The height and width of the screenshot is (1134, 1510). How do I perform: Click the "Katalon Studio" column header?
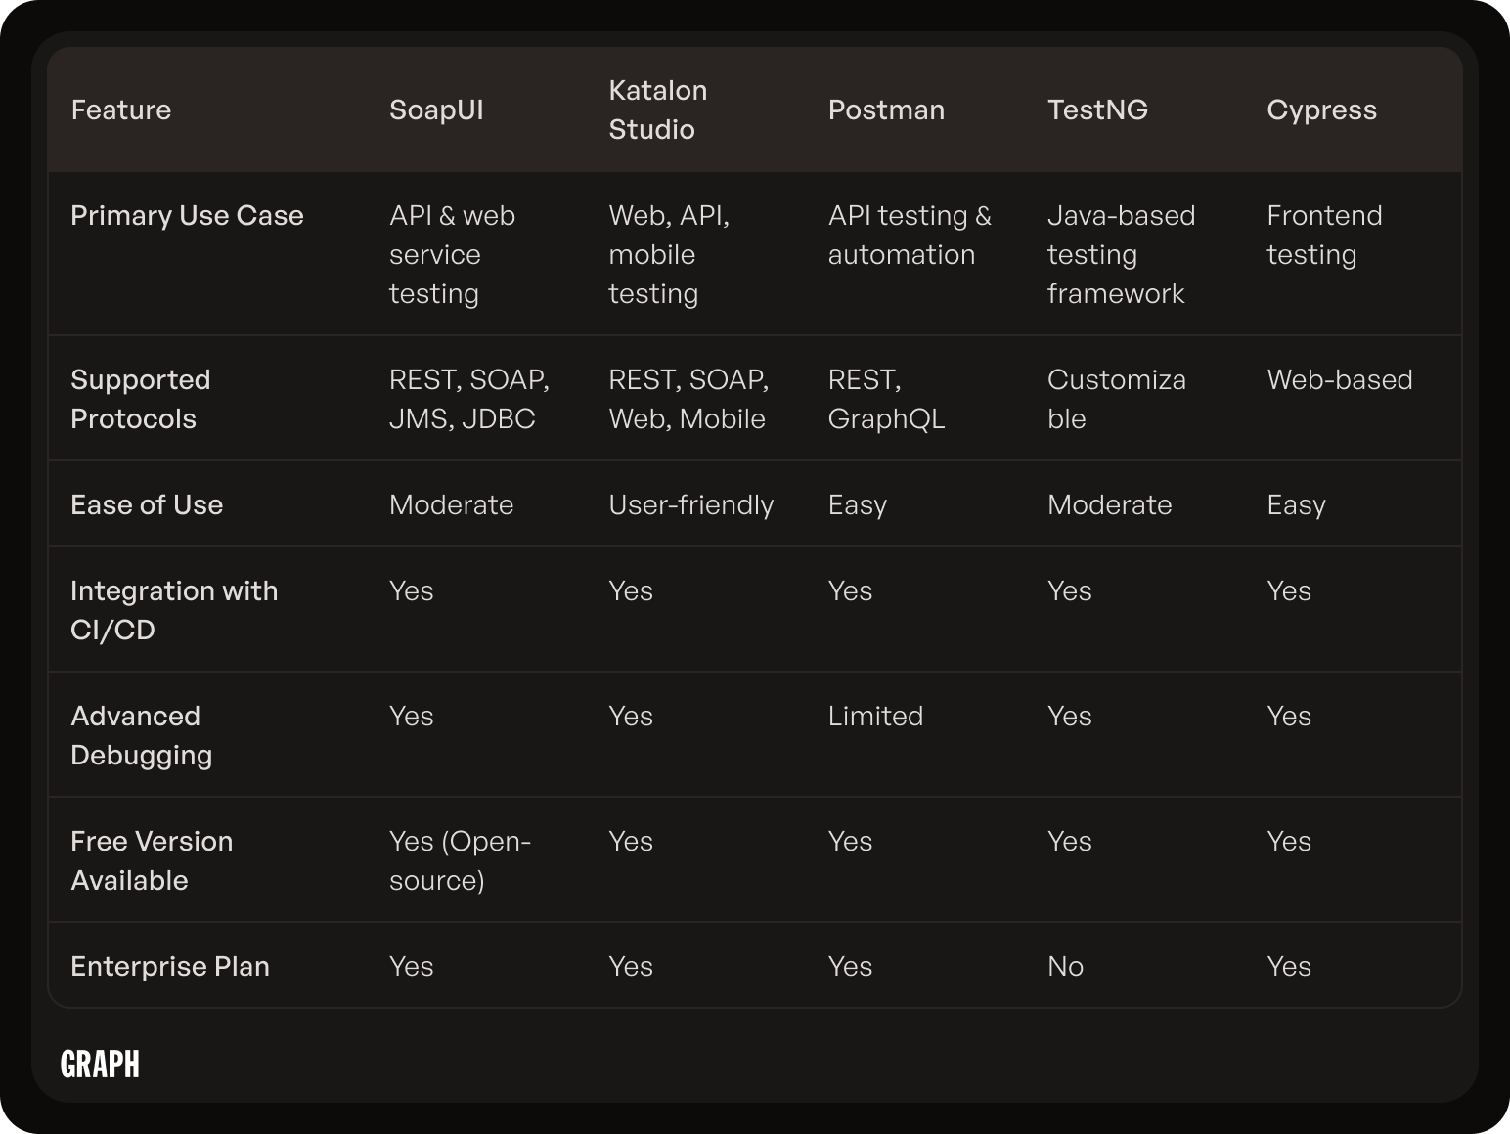pyautogui.click(x=658, y=109)
